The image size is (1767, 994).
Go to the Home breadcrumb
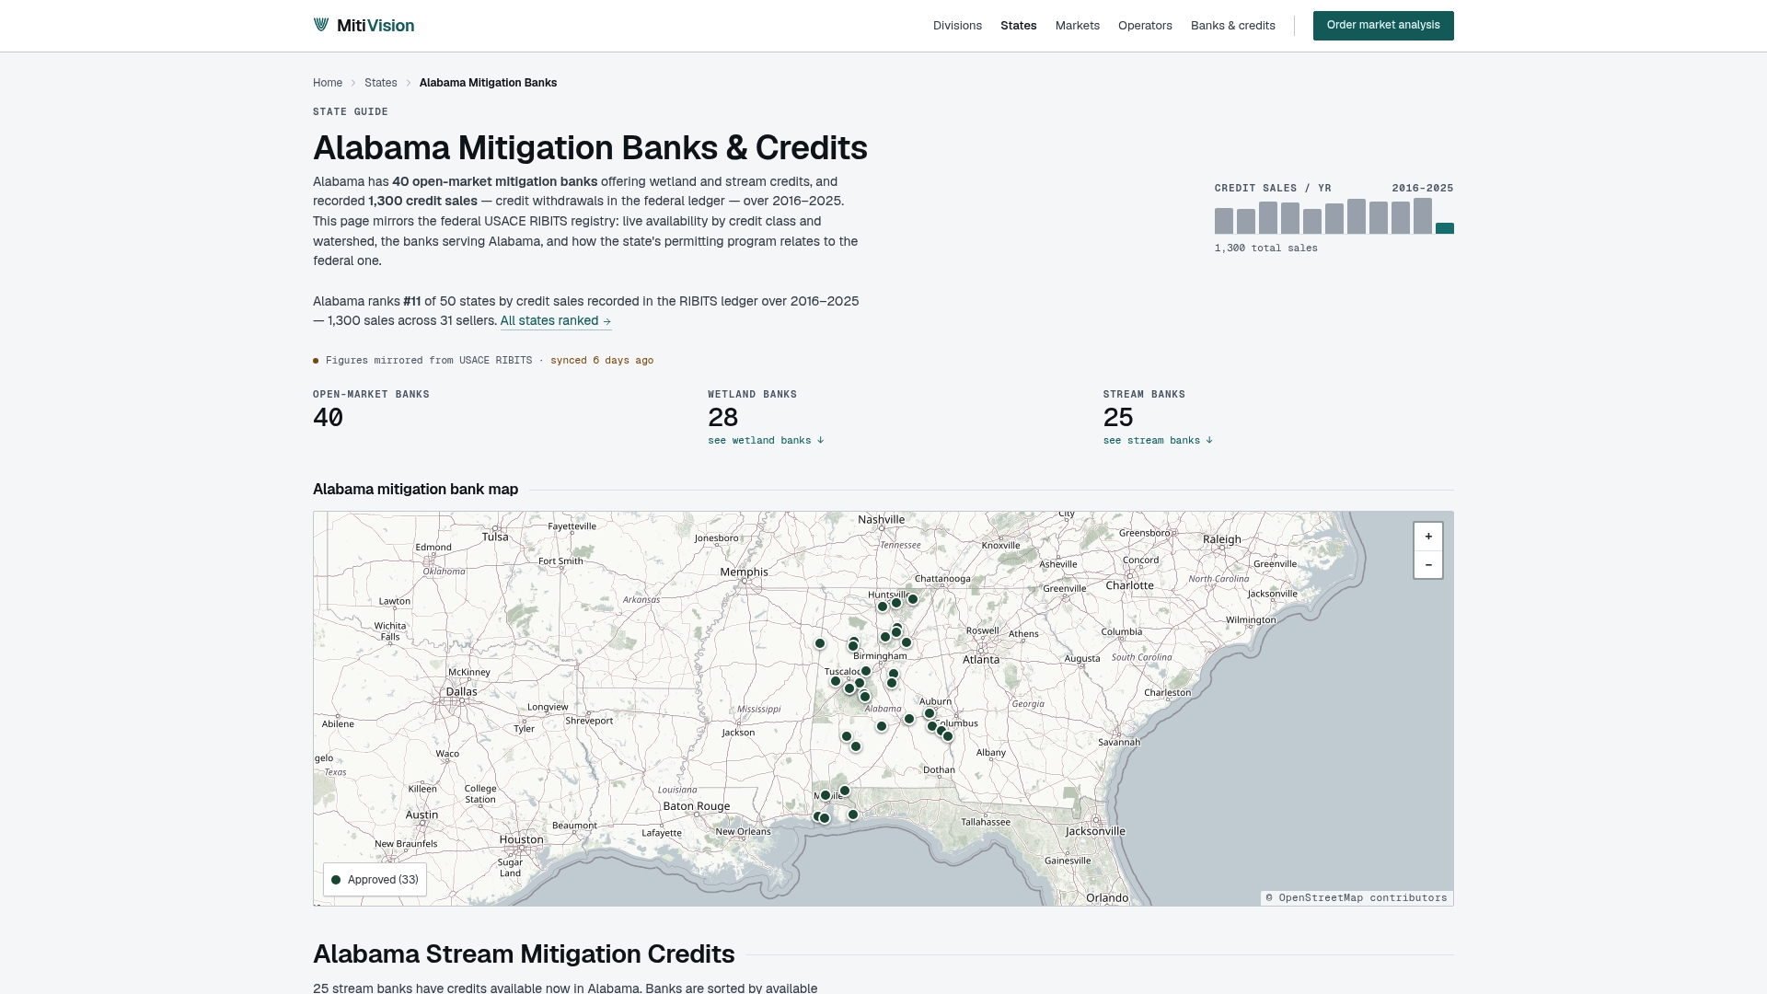tap(328, 83)
